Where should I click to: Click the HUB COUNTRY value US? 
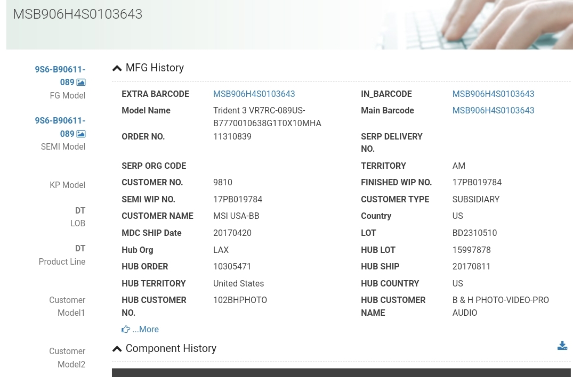pos(457,284)
